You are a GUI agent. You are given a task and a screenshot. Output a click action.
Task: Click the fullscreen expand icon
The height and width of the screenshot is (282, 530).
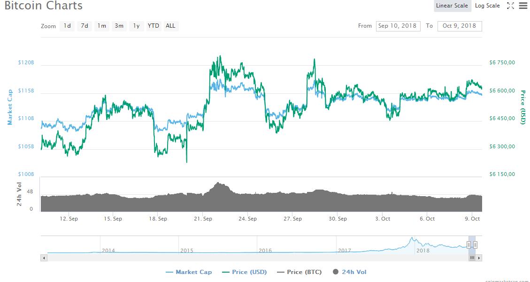(510, 6)
